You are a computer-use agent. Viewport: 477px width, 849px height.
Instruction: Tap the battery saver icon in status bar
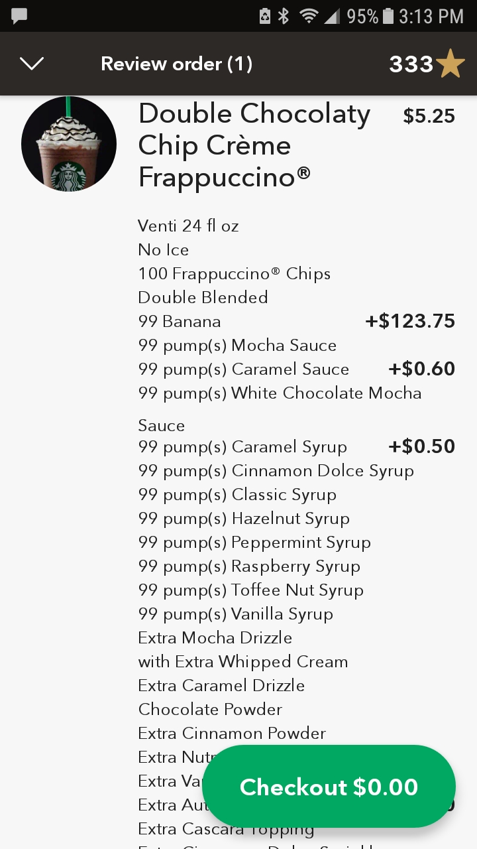265,16
